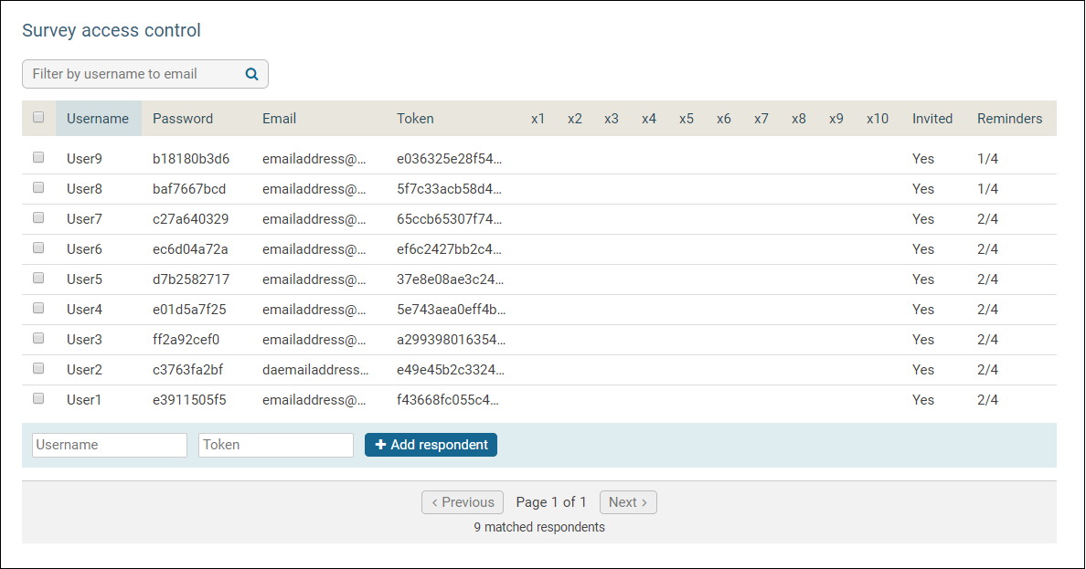Click password b18180b3d6
The image size is (1086, 569).
tap(191, 159)
